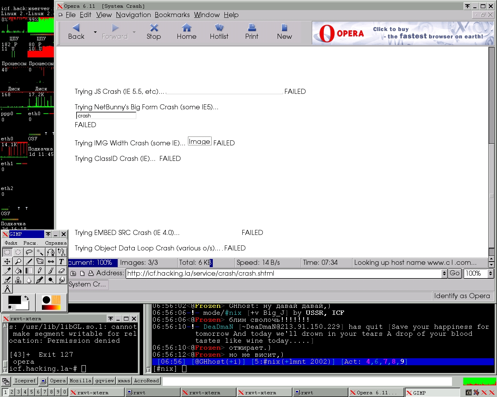Screen dimensions: 497x397
Task: Open the Файл menu in GIMP
Action: (x=11, y=243)
